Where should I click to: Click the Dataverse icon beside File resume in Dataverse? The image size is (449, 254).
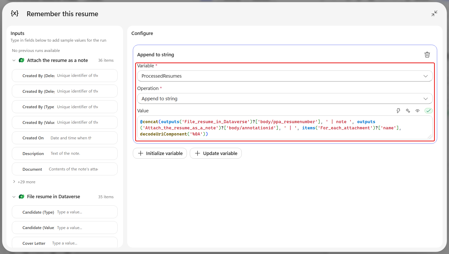tap(22, 197)
